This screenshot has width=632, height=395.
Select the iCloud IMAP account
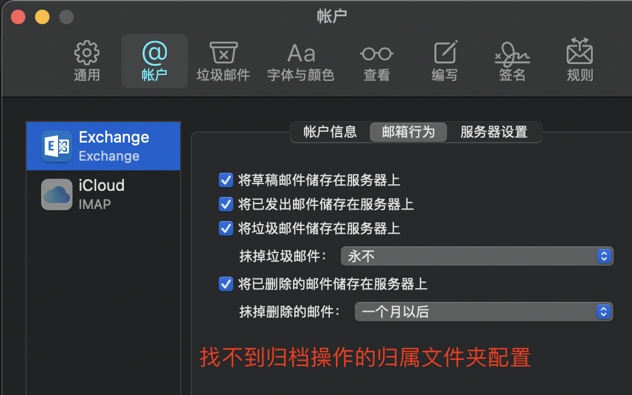(103, 194)
